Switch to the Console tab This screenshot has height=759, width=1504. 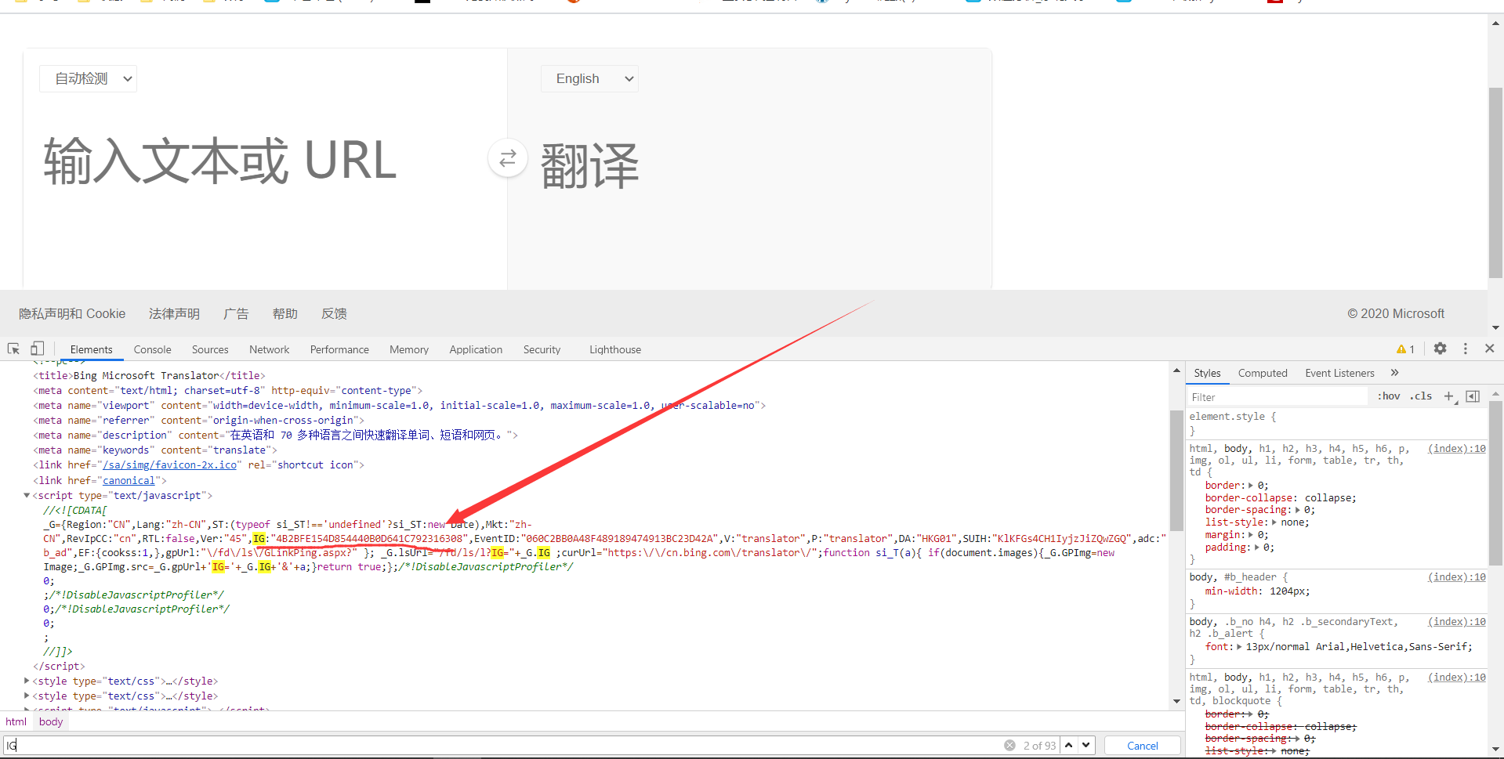152,349
